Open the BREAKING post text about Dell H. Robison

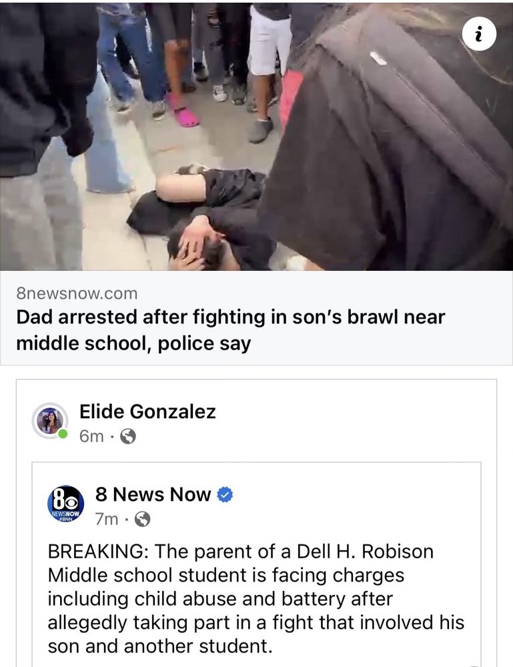click(x=255, y=598)
